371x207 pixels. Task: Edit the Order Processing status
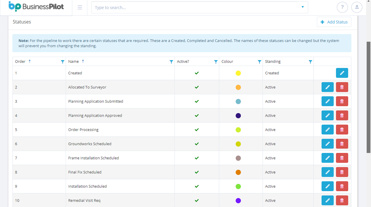[327, 130]
